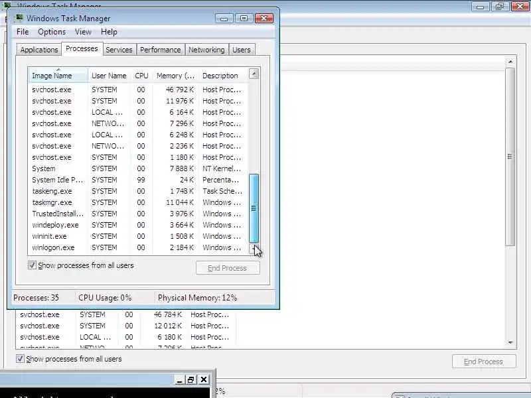This screenshot has width=531, height=398.
Task: Click the blue scrollbar thumb in process list
Action: pyautogui.click(x=254, y=208)
